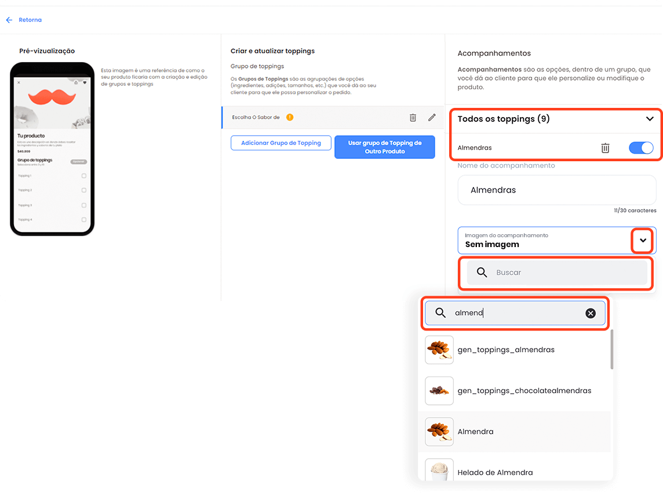The image size is (663, 493).
Task: Click the orange warning icon on the group
Action: tap(290, 117)
